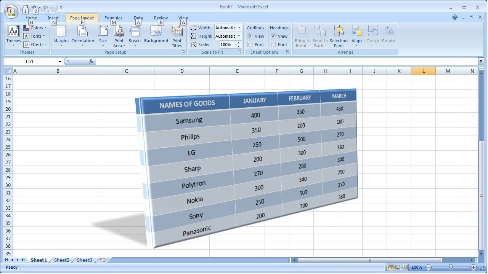Jump to the last sheet tab
488x274 pixels.
[x=23, y=260]
